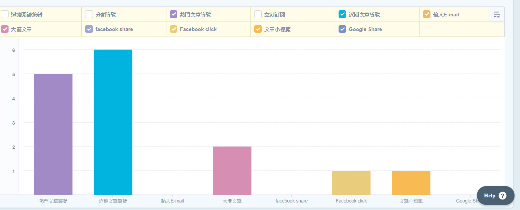Uncheck the facebook share checkbox
The width and height of the screenshot is (520, 210).
pyautogui.click(x=89, y=29)
